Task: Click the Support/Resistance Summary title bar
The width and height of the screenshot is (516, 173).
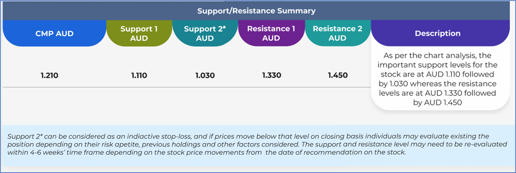Action: [x=257, y=11]
